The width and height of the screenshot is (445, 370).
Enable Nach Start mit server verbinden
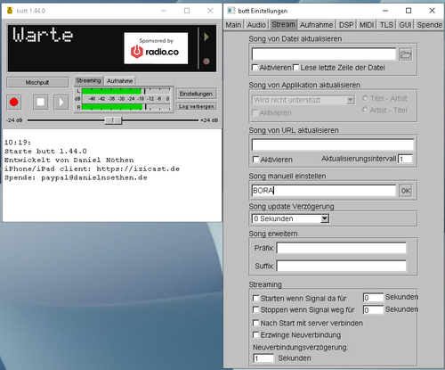click(x=255, y=323)
